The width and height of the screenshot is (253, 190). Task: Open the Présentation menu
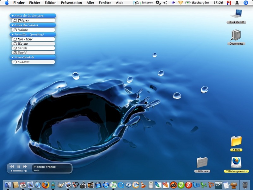pyautogui.click(x=71, y=3)
